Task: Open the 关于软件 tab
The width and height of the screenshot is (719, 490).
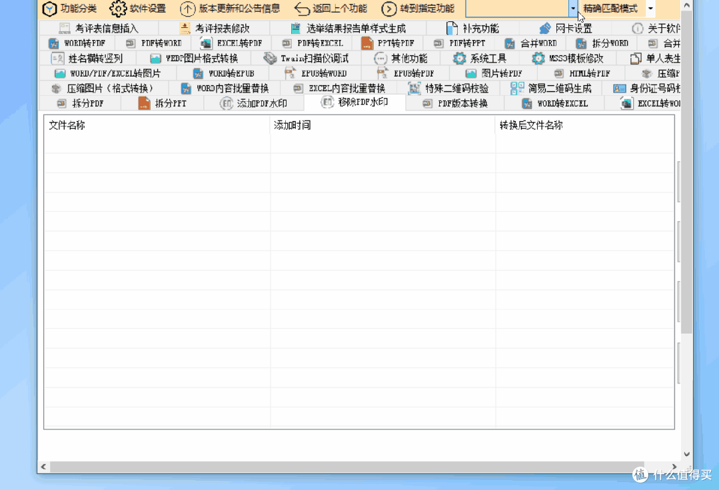Action: pyautogui.click(x=656, y=29)
